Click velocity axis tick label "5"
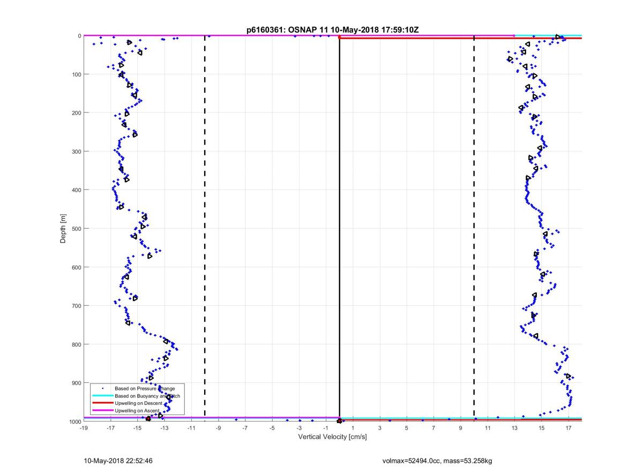Image resolution: width=643 pixels, height=474 pixels. pyautogui.click(x=407, y=428)
